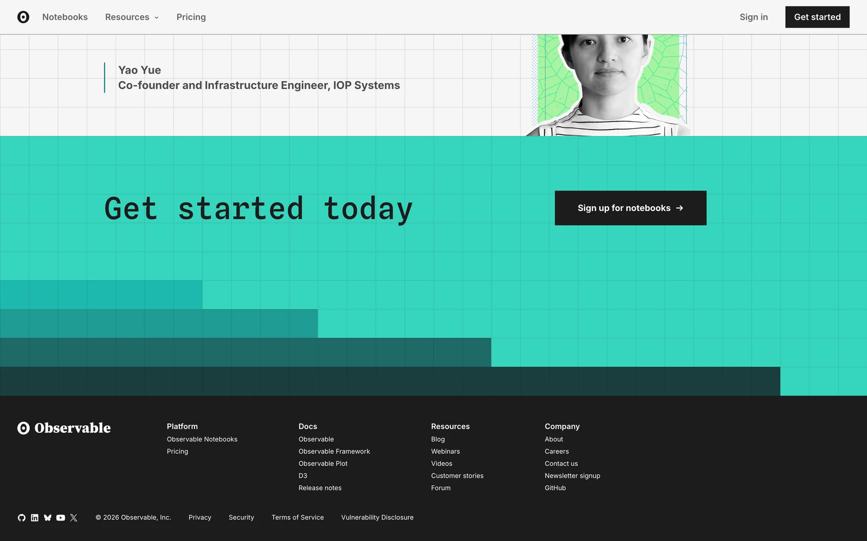Click the "Company" footer heading

tap(562, 426)
